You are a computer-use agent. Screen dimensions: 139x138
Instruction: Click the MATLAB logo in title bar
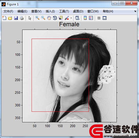[x=4, y=4]
